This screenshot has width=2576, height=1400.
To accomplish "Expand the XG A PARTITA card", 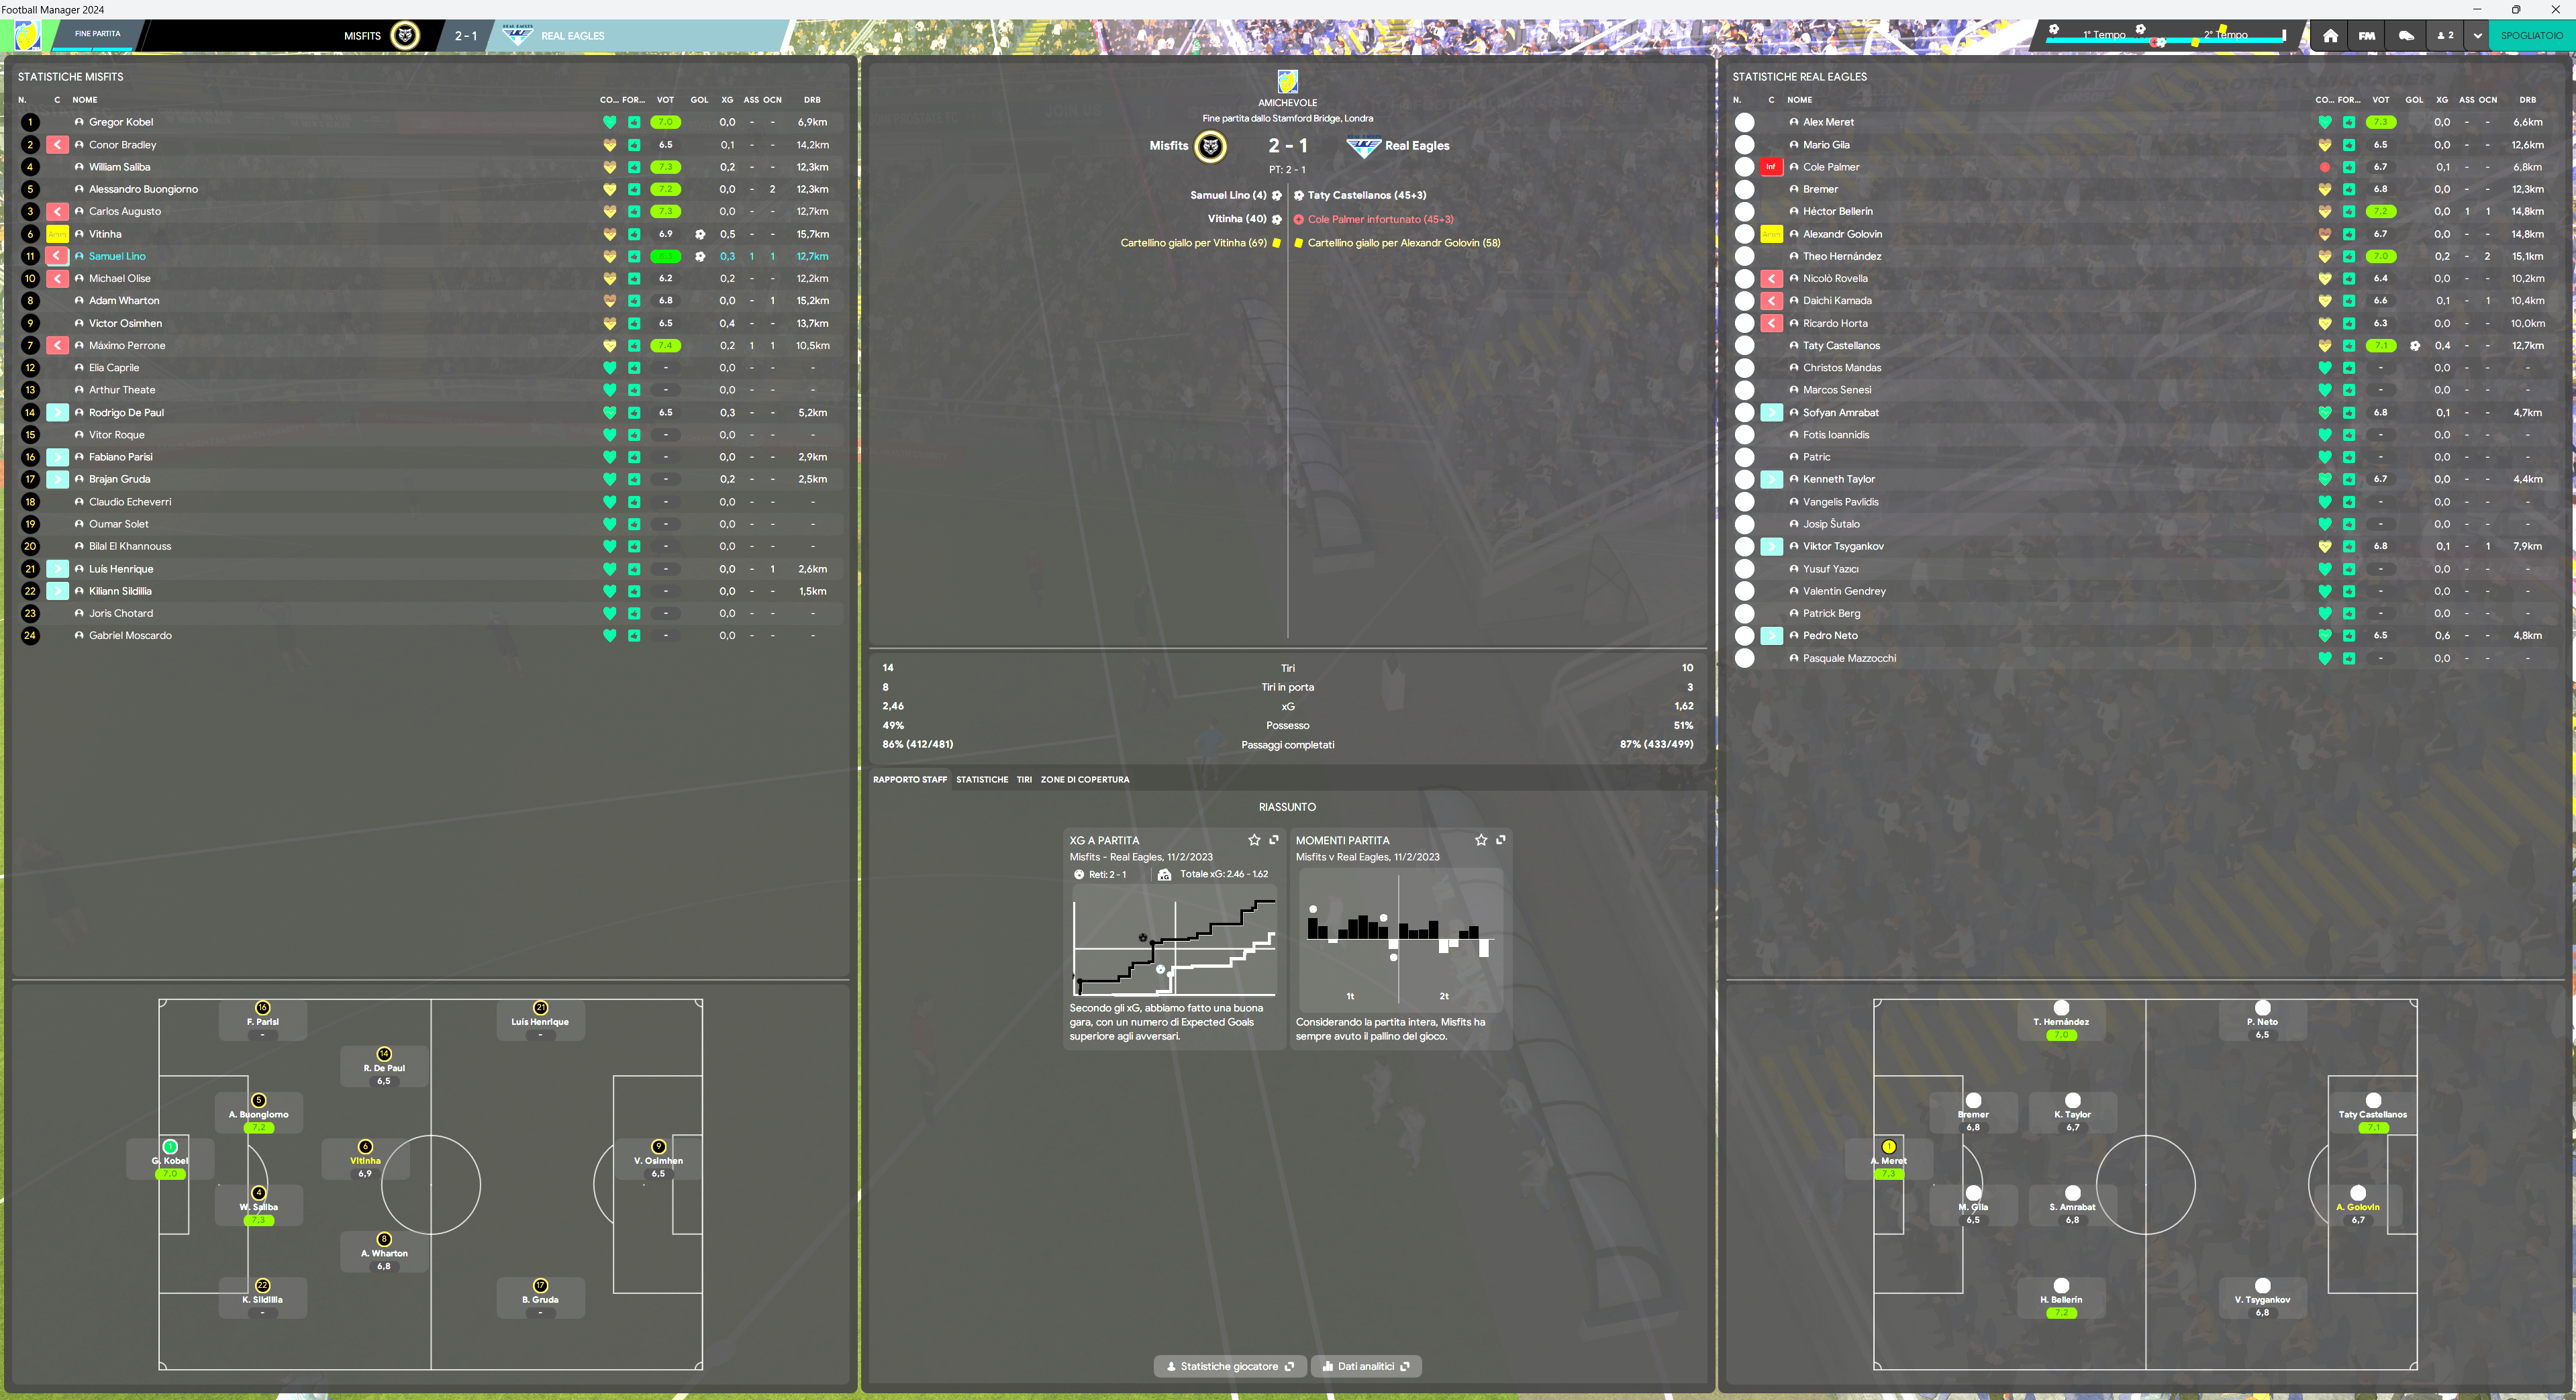I will pyautogui.click(x=1274, y=840).
